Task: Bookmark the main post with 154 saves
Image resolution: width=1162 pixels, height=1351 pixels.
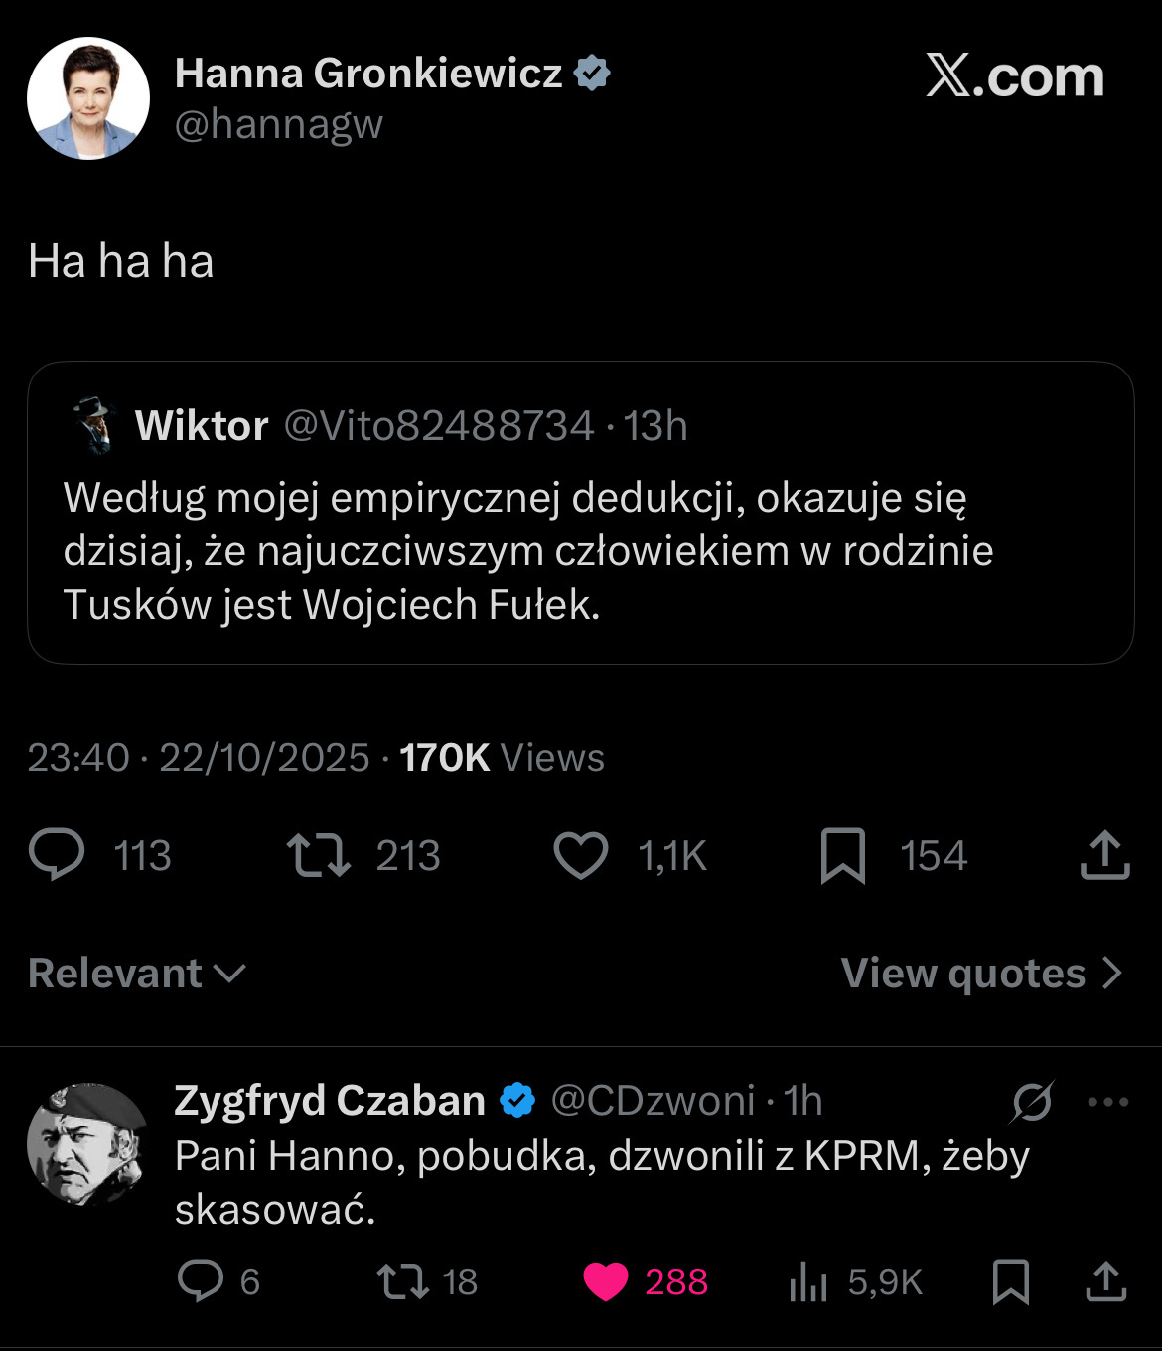Action: click(x=843, y=855)
